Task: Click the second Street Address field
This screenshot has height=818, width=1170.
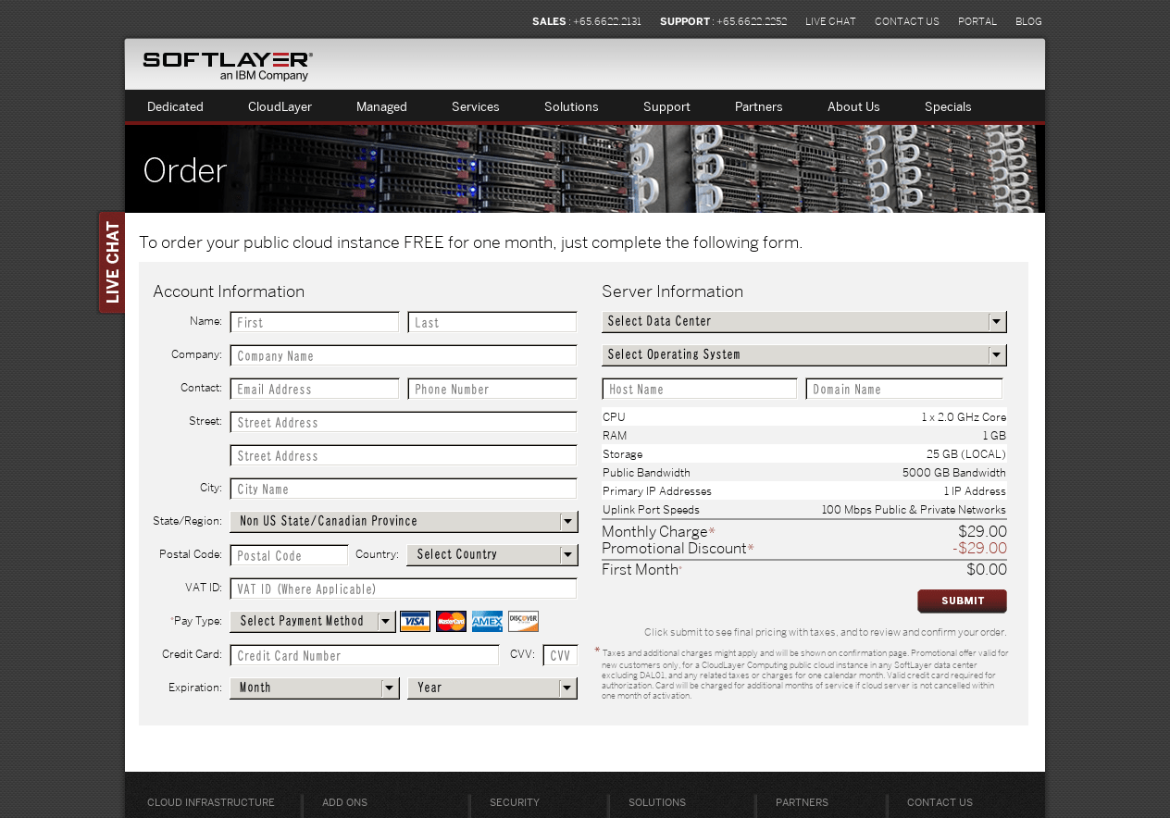Action: coord(404,455)
